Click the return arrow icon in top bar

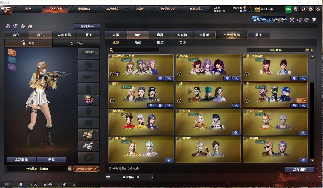[303, 9]
